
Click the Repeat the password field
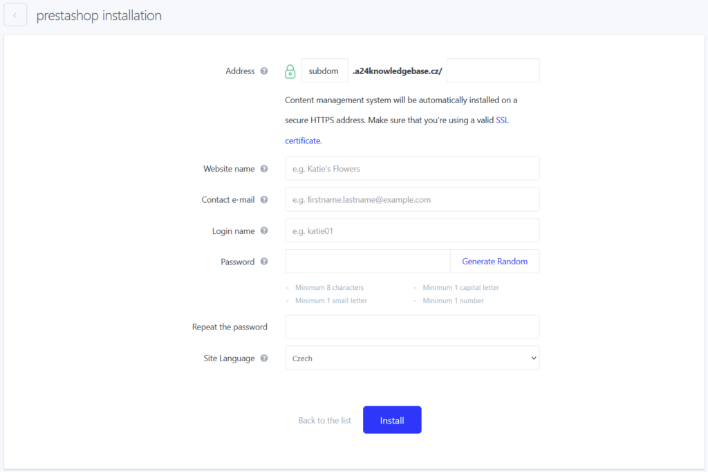click(x=412, y=327)
